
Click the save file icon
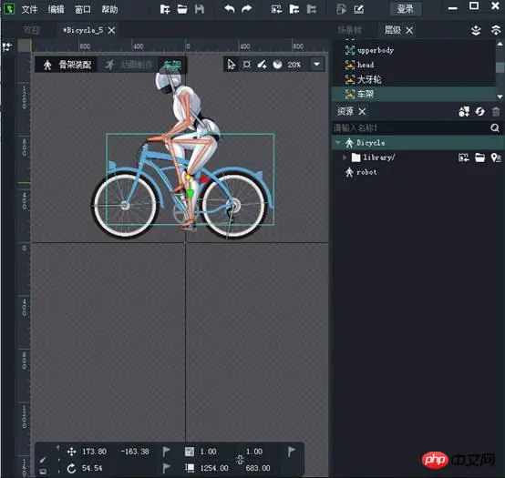[x=200, y=9]
